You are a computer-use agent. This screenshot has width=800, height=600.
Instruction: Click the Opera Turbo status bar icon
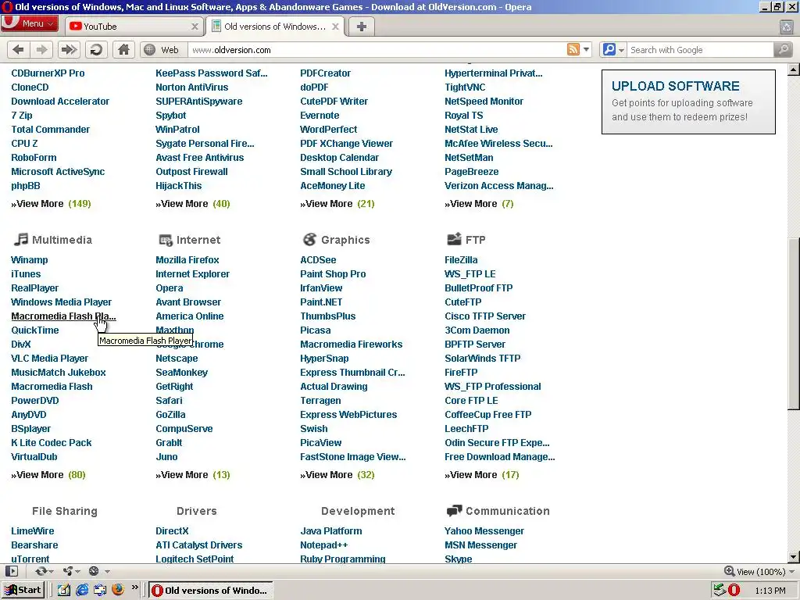point(94,571)
